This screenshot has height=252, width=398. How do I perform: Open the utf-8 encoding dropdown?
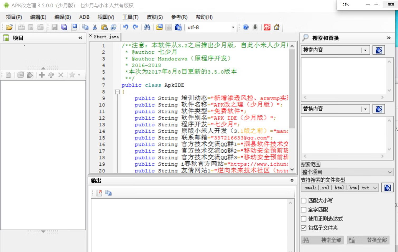coord(233,27)
